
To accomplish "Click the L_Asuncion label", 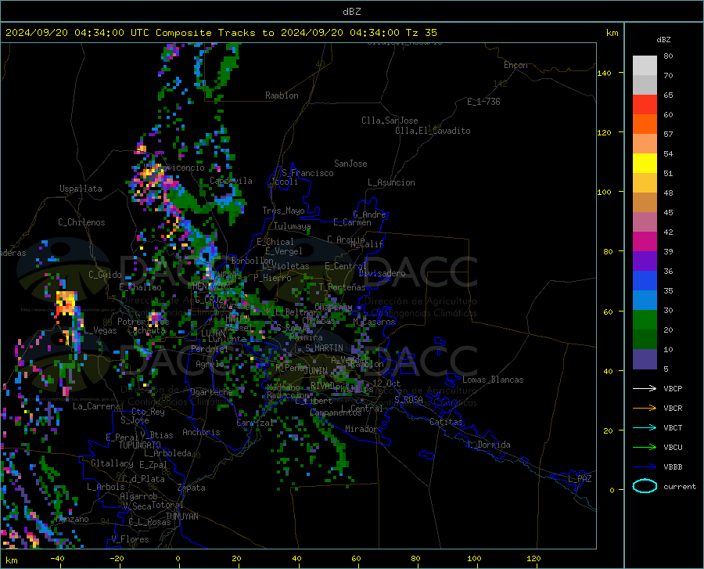I will [x=391, y=182].
